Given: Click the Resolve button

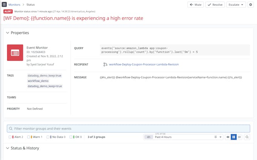Looking at the screenshot, I should [215, 5].
